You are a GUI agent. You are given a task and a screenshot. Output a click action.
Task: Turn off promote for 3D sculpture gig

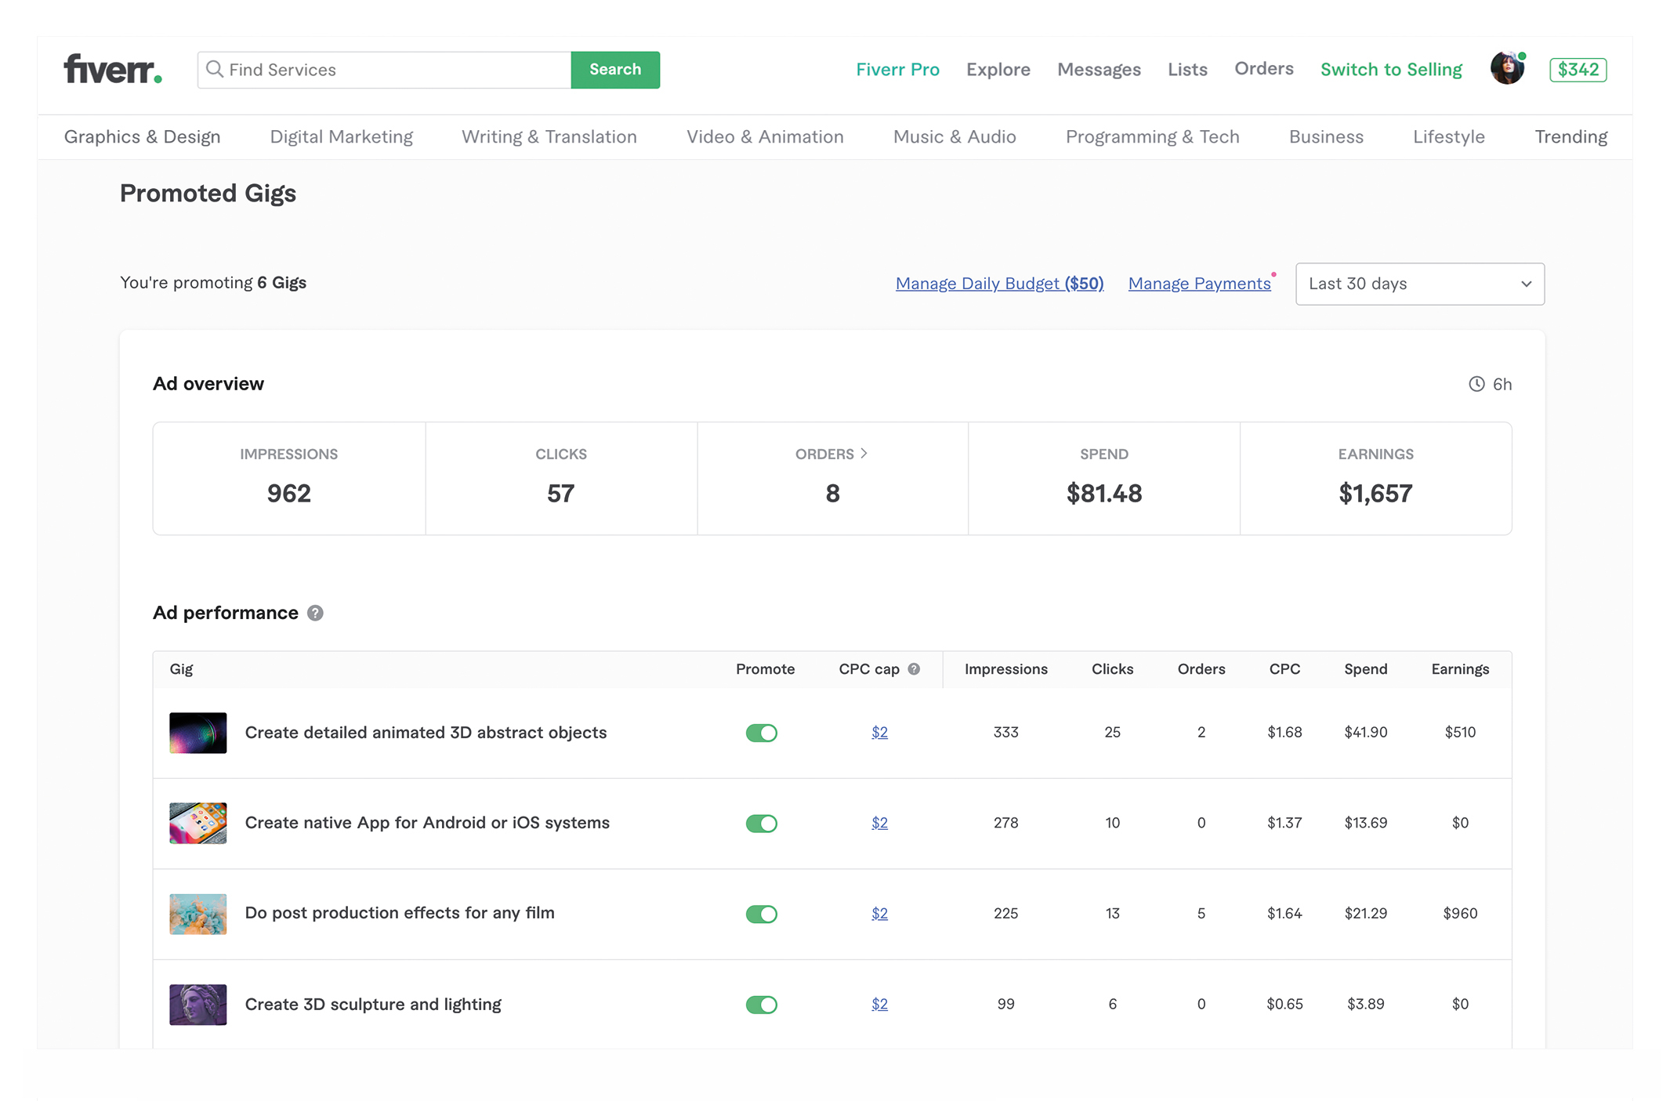coord(761,1005)
